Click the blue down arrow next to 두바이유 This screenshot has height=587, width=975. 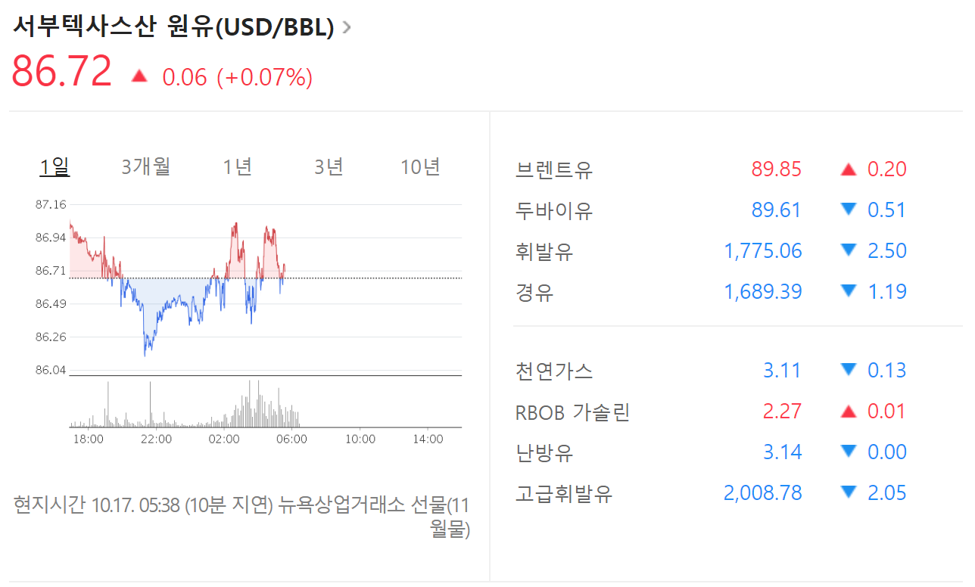(x=848, y=210)
